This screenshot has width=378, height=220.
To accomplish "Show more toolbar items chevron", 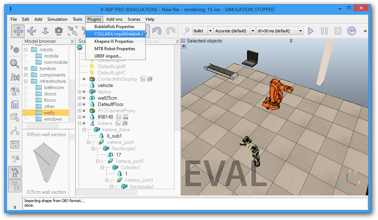I will pyautogui.click(x=365, y=31).
